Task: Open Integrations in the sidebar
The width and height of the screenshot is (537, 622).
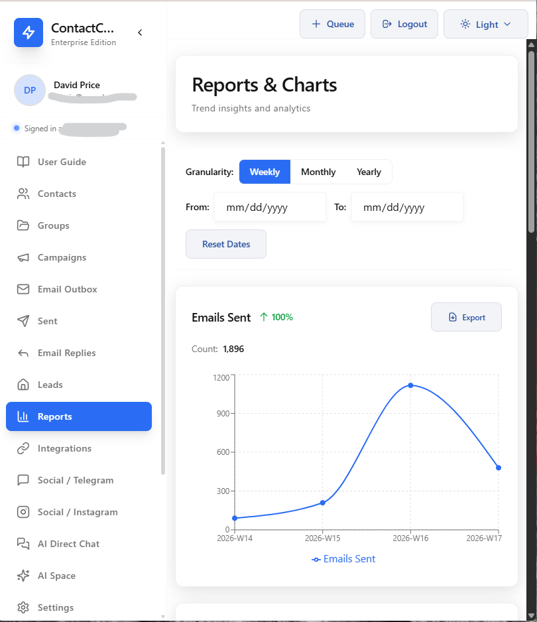Action: coord(64,448)
